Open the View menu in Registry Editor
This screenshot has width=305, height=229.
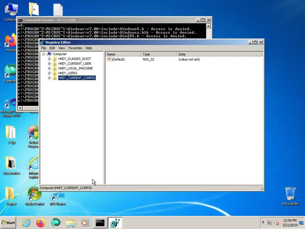pos(62,48)
